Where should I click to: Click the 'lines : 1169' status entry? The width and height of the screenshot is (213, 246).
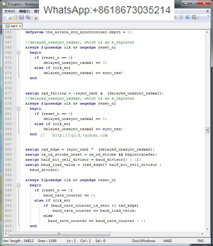(x=47, y=241)
